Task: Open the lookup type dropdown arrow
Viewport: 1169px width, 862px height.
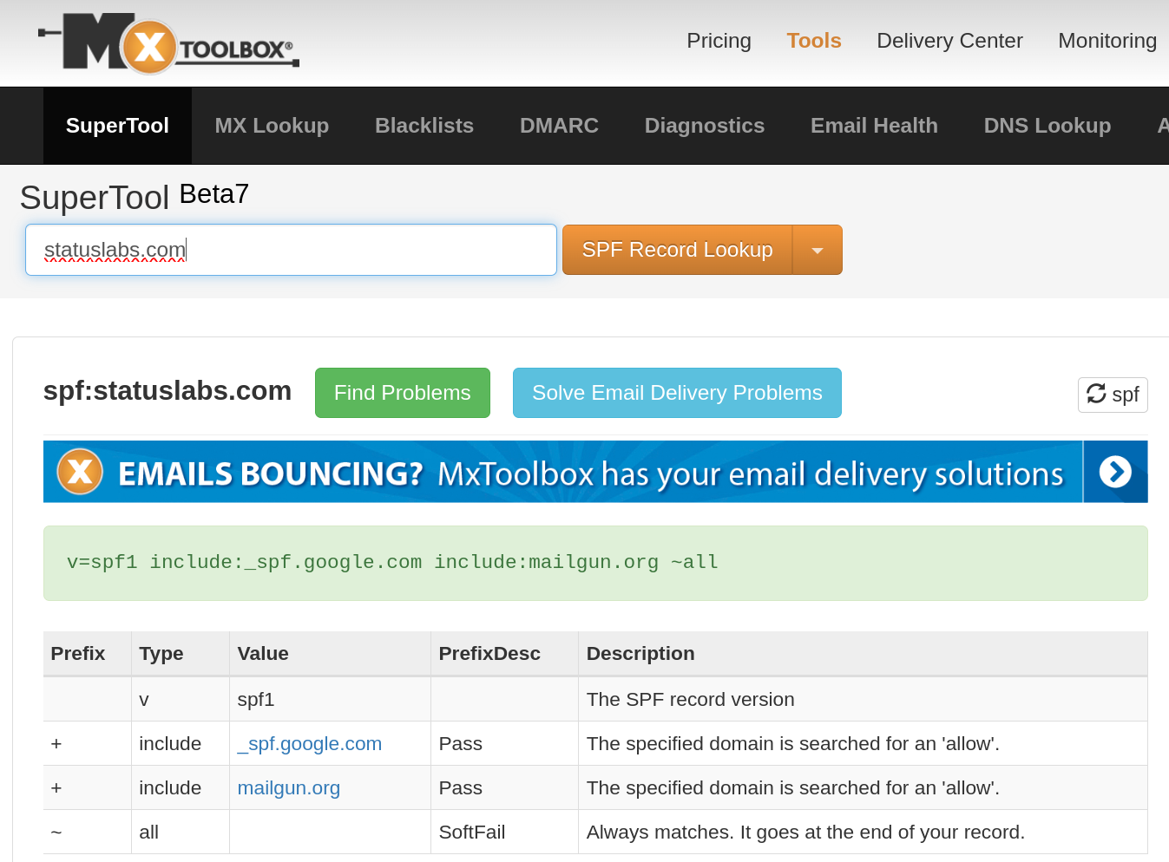Action: (x=818, y=250)
